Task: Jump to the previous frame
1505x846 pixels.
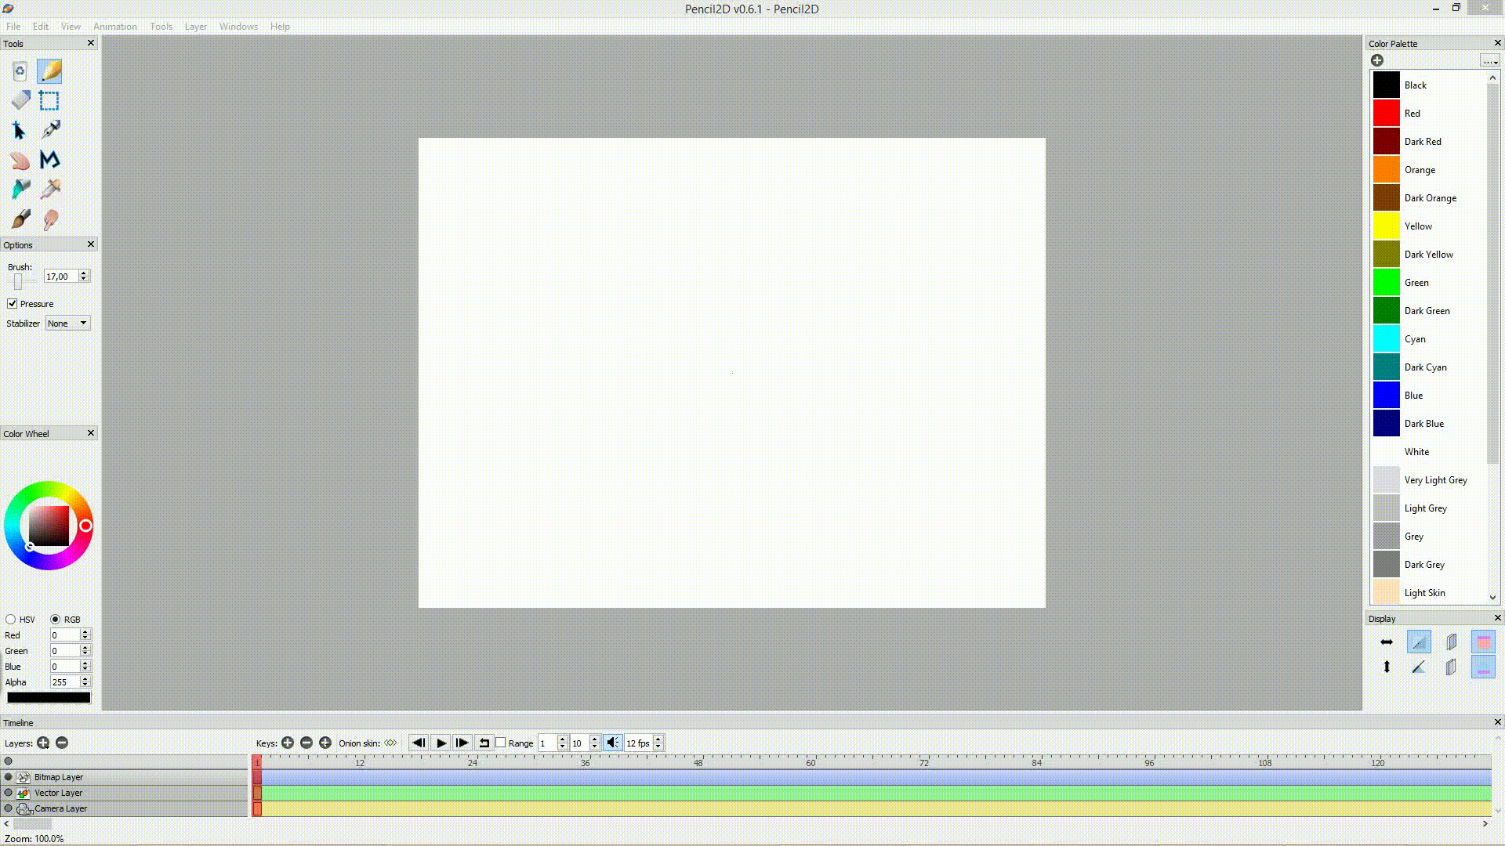Action: click(x=419, y=743)
